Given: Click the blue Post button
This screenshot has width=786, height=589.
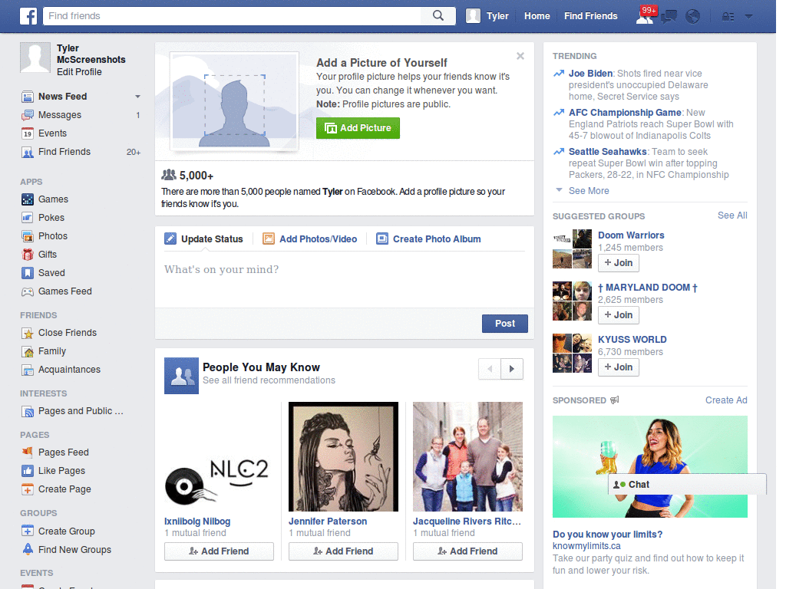Looking at the screenshot, I should click(x=505, y=324).
